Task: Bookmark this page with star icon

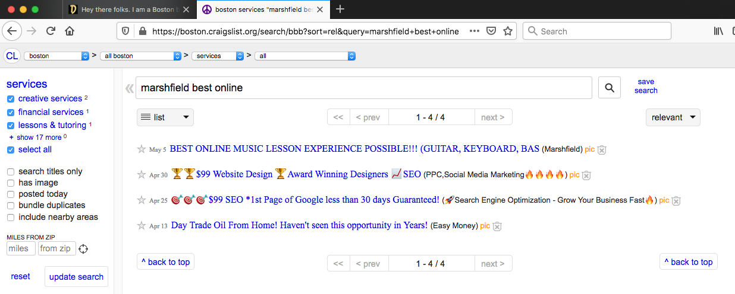Action: [508, 31]
